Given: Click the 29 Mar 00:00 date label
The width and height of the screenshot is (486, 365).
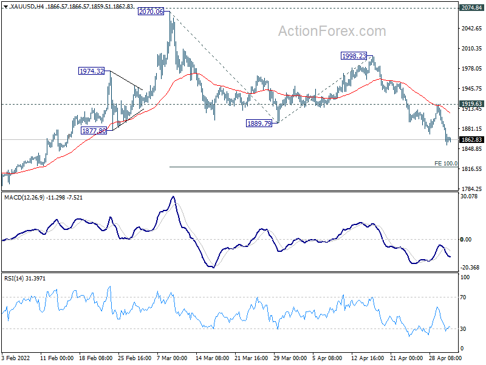Looking at the screenshot, I should (290, 358).
